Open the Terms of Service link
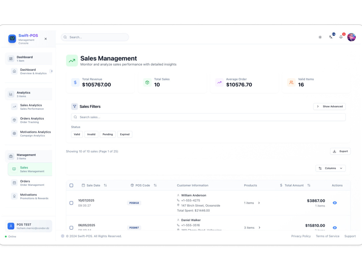Viewport: 362px width, 271px height. click(x=328, y=236)
